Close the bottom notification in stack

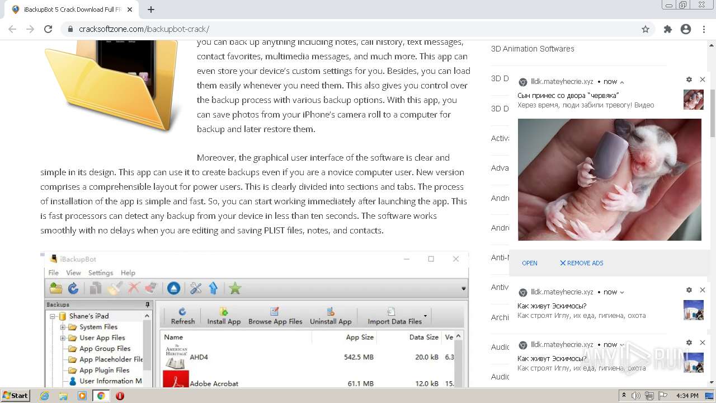[703, 343]
